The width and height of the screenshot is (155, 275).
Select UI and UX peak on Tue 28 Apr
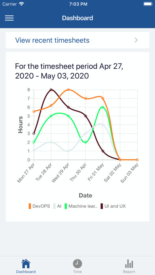coord(51,90)
